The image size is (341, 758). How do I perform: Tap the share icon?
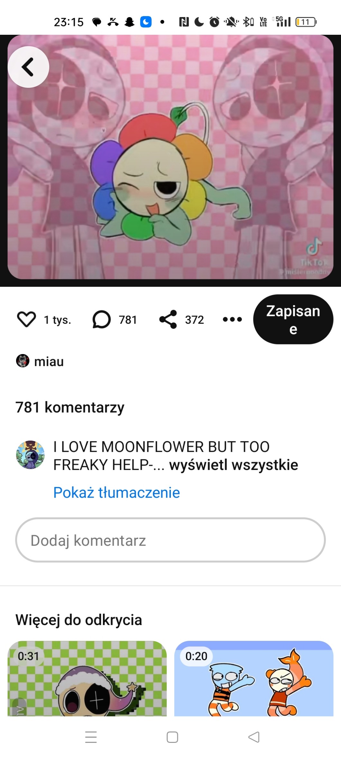point(168,319)
